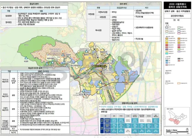Screen dimensions: 192x138
Task: Click the dashed black boundary legend symbol
Action: (167, 73)
